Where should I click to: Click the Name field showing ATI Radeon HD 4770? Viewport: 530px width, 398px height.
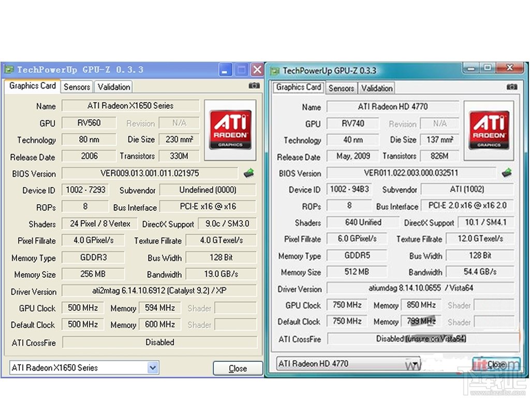coord(393,107)
